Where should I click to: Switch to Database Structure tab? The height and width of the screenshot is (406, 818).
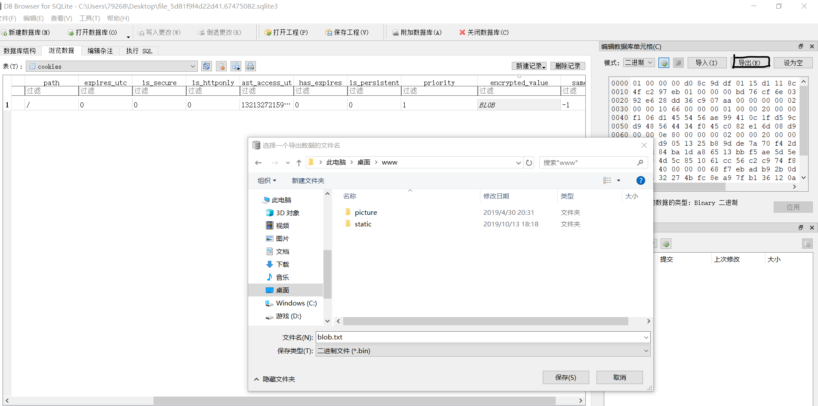click(x=20, y=51)
